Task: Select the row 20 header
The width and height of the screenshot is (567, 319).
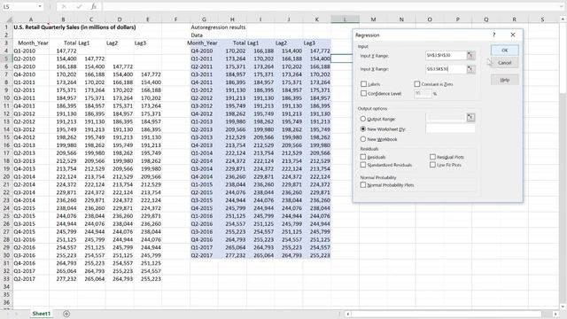Action: 6,176
